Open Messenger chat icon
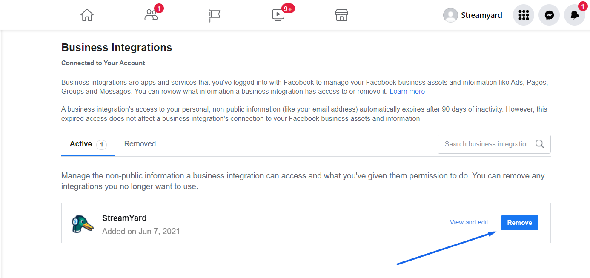Screen dimensions: 590x278 click(549, 15)
